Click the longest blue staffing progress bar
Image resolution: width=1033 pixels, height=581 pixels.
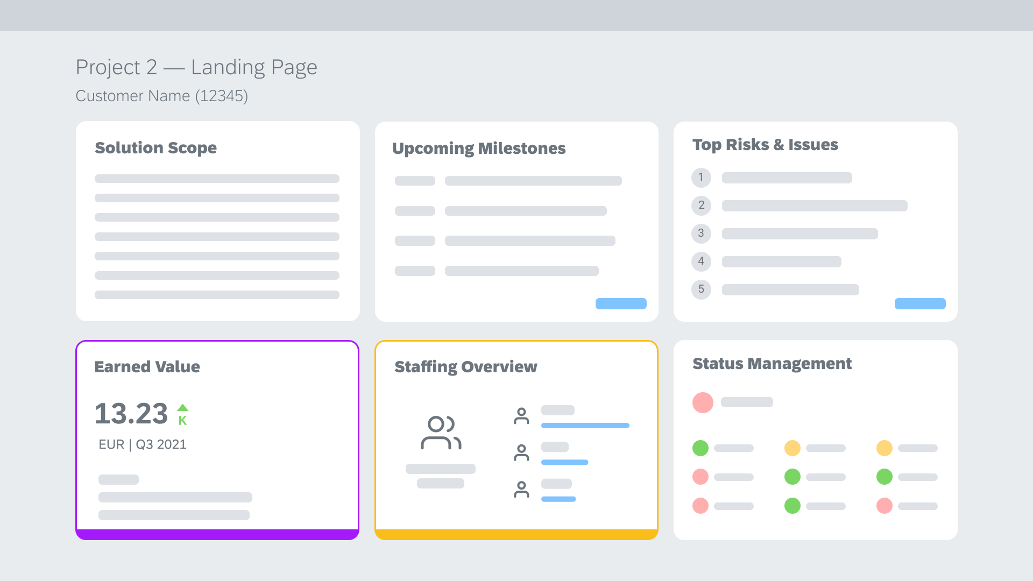tap(585, 426)
